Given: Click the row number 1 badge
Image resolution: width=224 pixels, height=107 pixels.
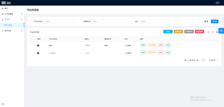Looking at the screenshot, I should pyautogui.click(x=38, y=46).
